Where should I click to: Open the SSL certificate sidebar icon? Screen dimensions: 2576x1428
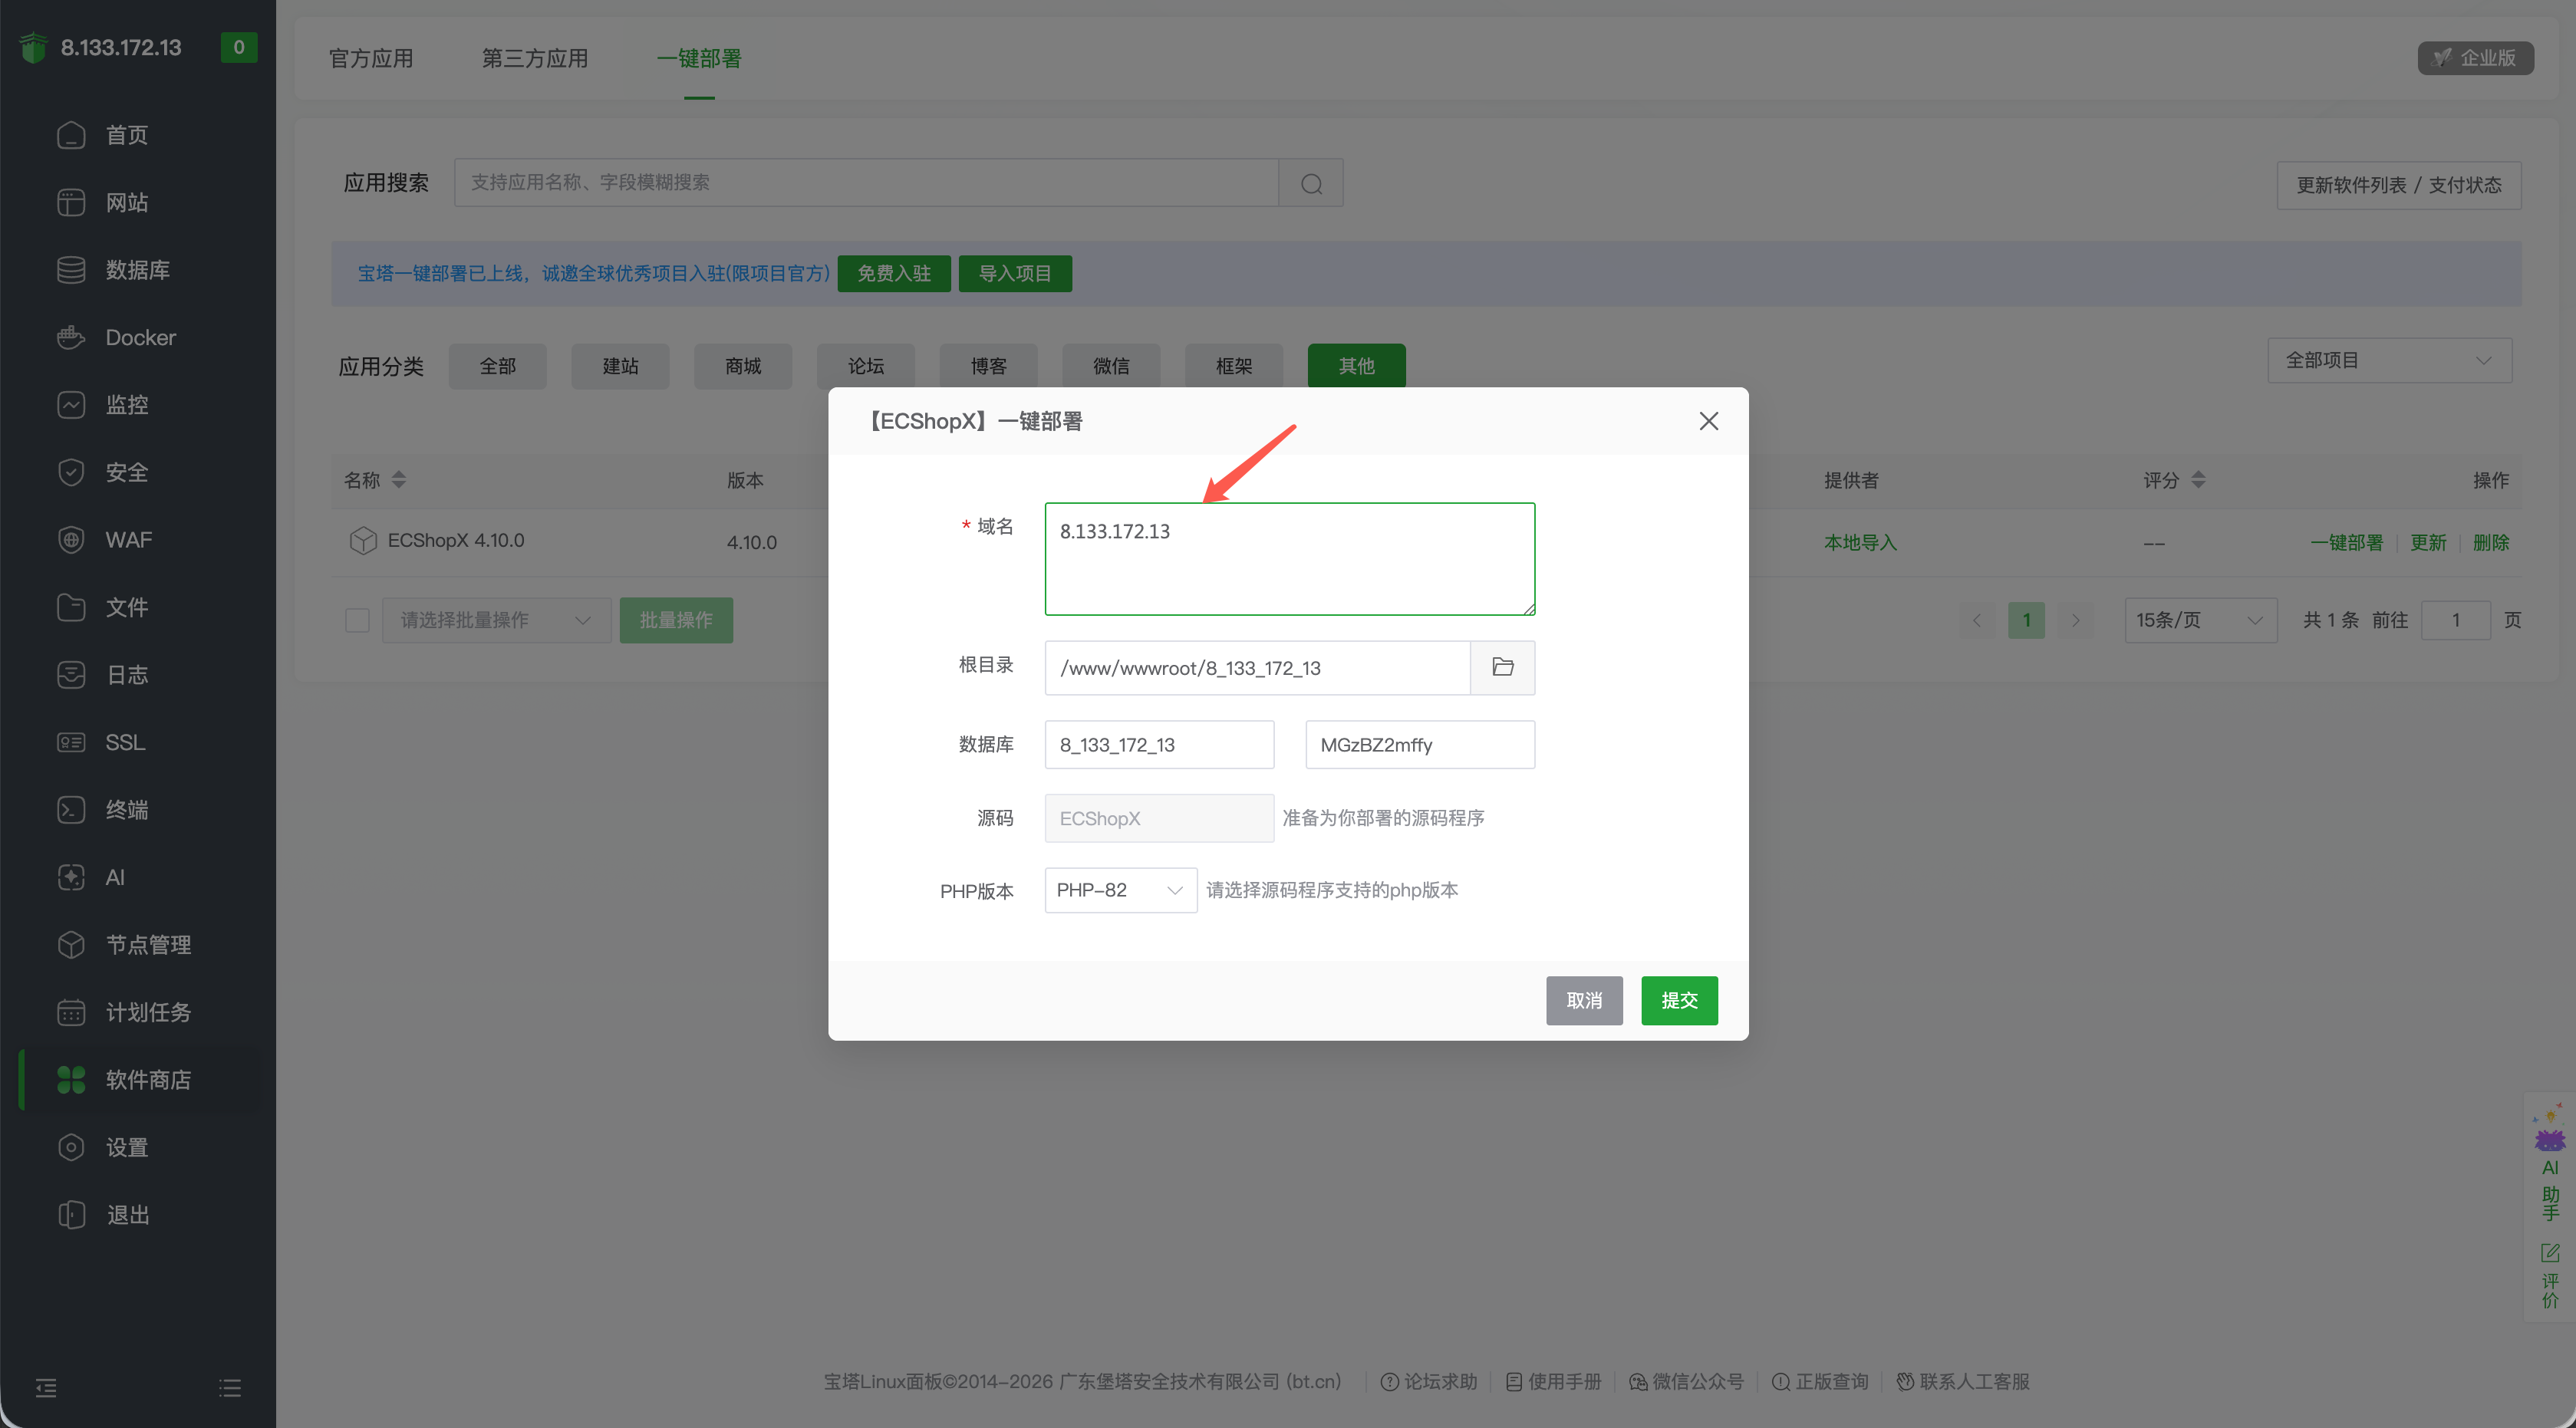coord(71,742)
